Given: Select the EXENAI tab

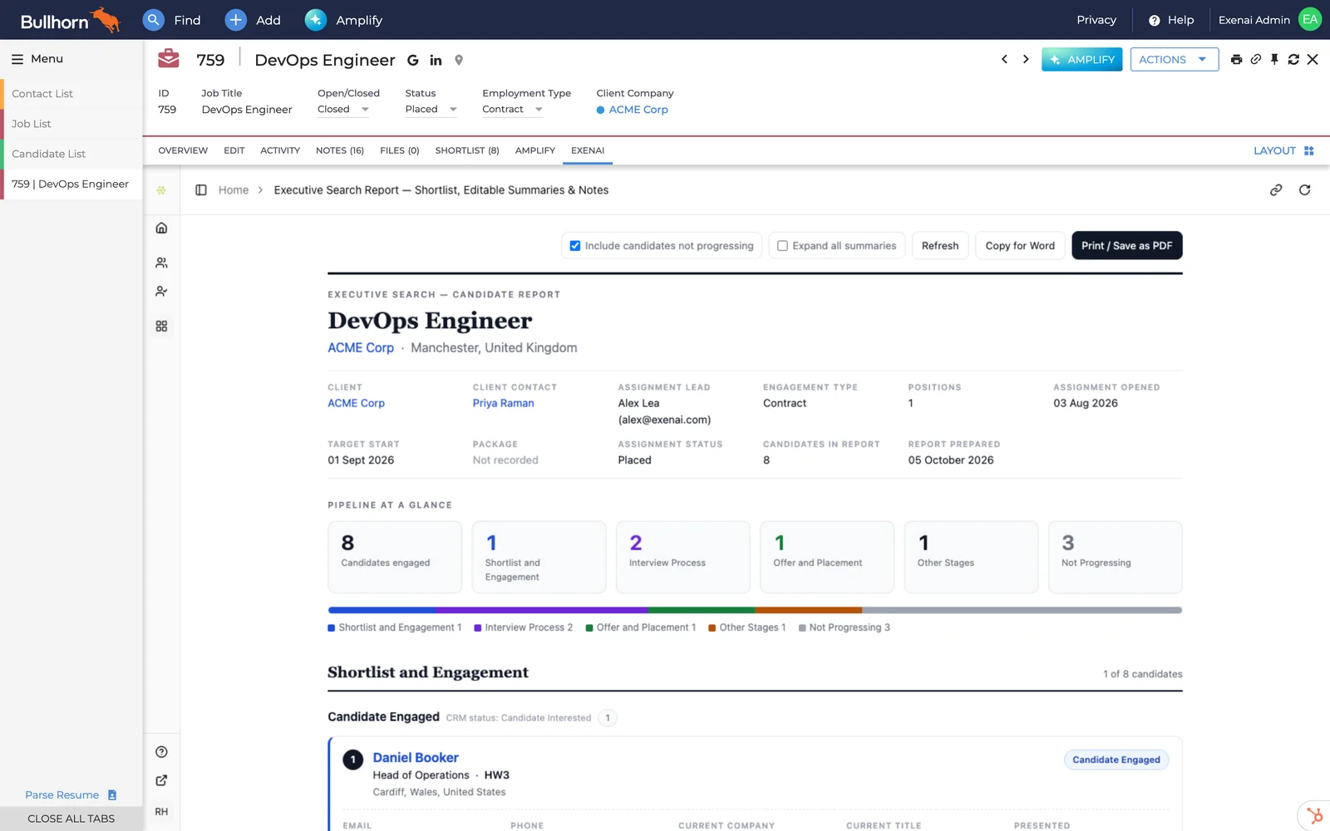Looking at the screenshot, I should (588, 150).
